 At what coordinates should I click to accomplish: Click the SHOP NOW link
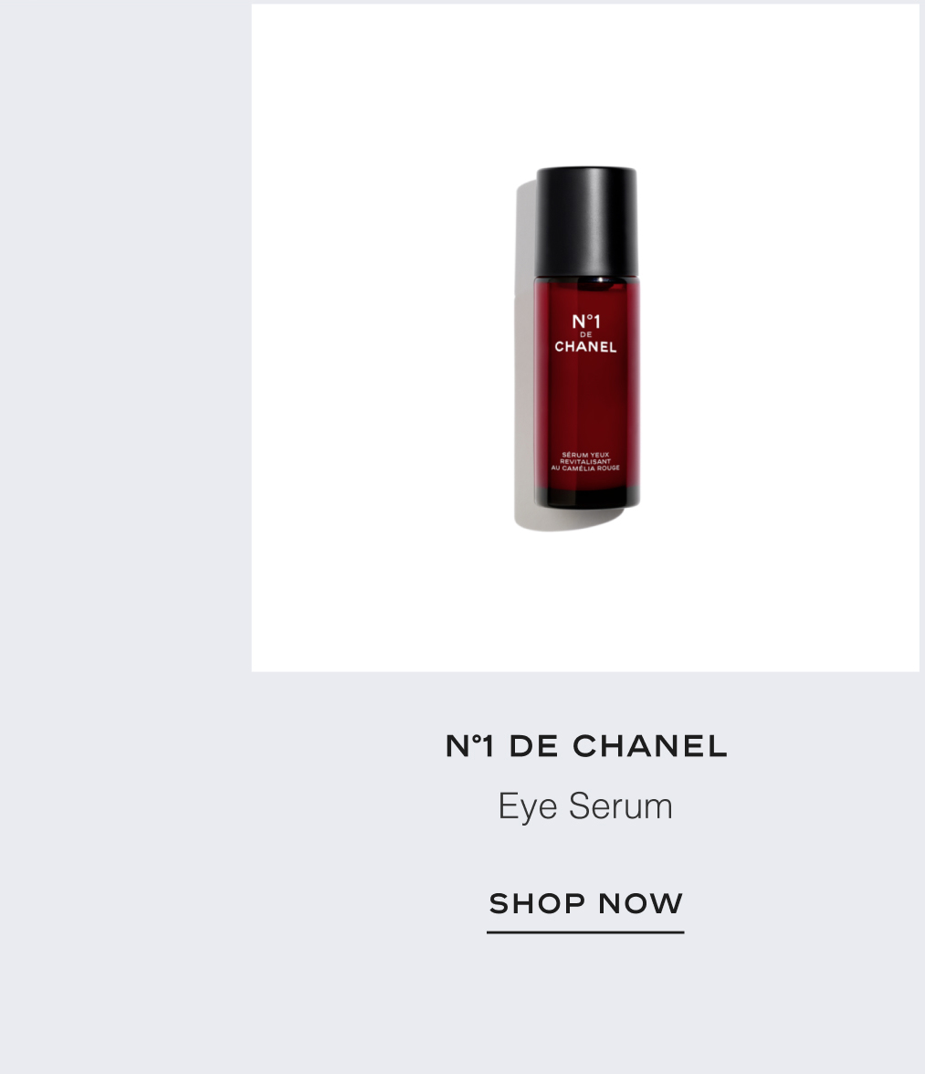point(585,903)
